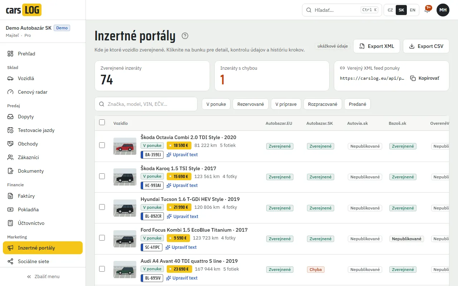The image size is (458, 286).
Task: Filter by Rezervované status
Action: click(250, 104)
